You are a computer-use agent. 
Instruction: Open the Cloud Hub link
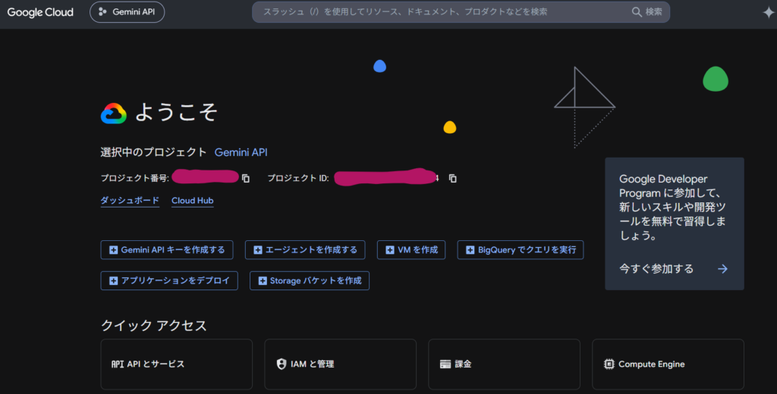[x=192, y=201]
